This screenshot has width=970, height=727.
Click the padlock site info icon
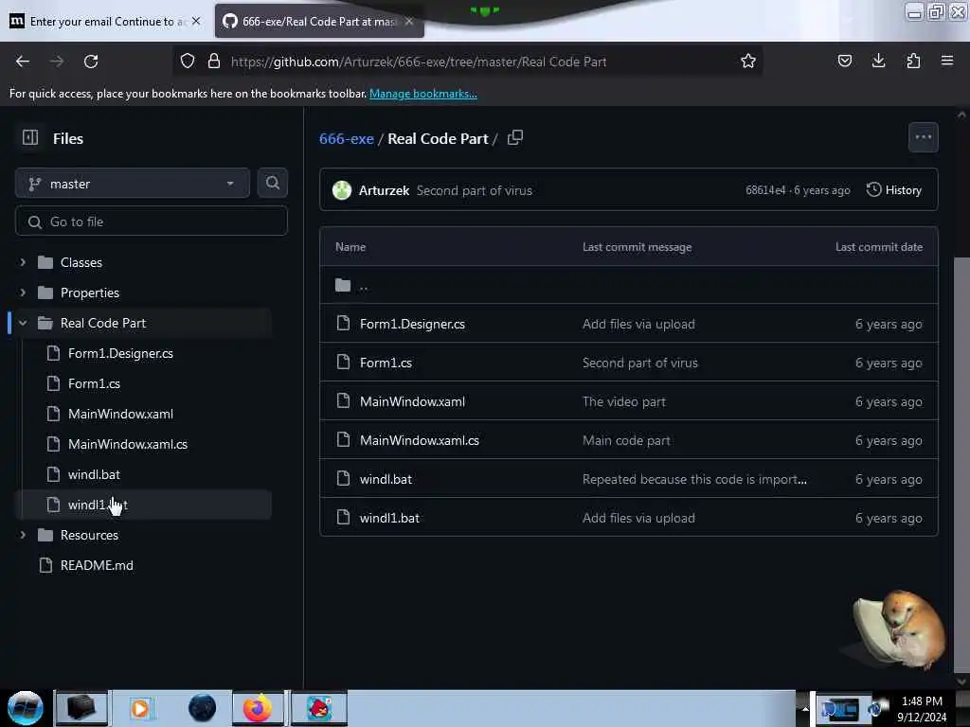pyautogui.click(x=214, y=62)
